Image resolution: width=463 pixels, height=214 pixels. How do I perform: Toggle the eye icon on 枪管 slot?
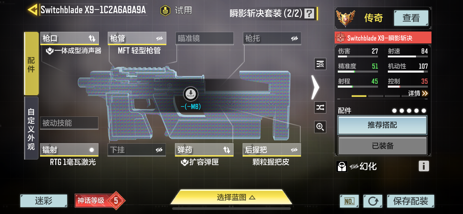point(159,39)
